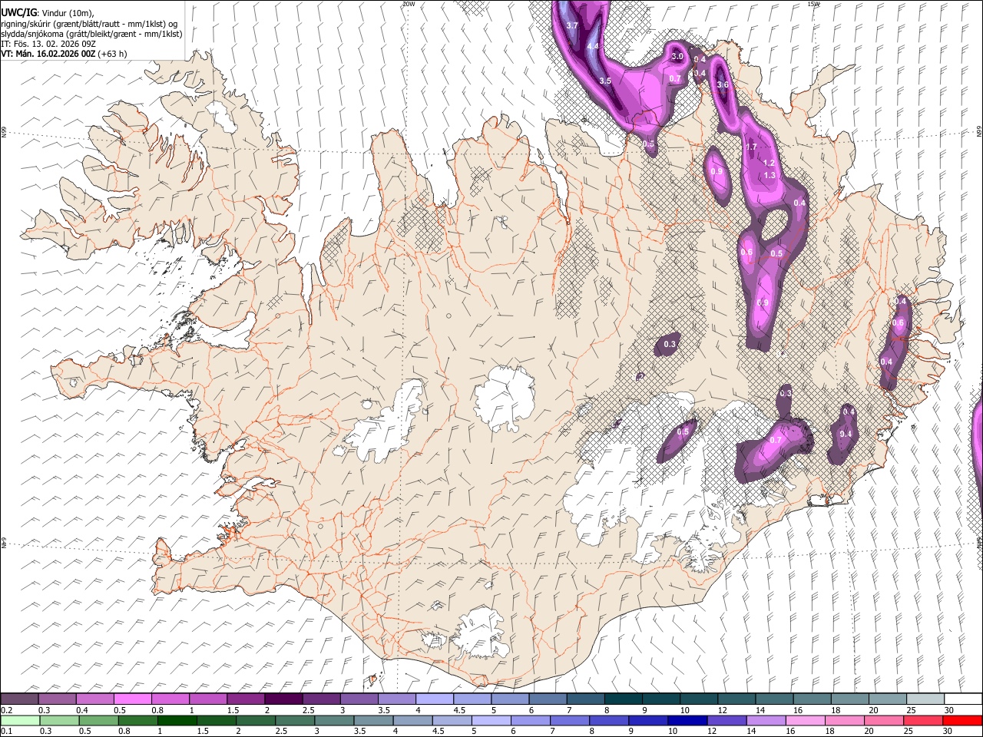983x737 pixels.
Task: Click the darkest green 1 rain scale swatch
Action: pyautogui.click(x=177, y=720)
